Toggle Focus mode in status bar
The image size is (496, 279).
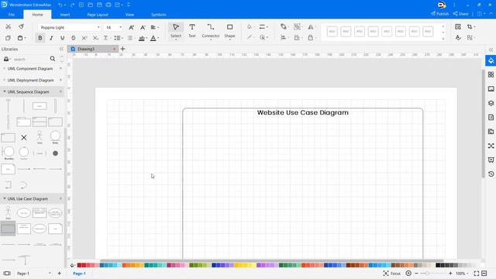pos(391,274)
